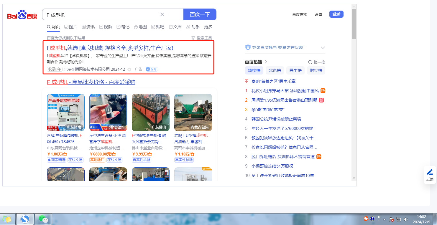Click the 搜索工具 filter icon
Image resolution: width=437 pixels, height=225 pixels.
click(x=193, y=38)
